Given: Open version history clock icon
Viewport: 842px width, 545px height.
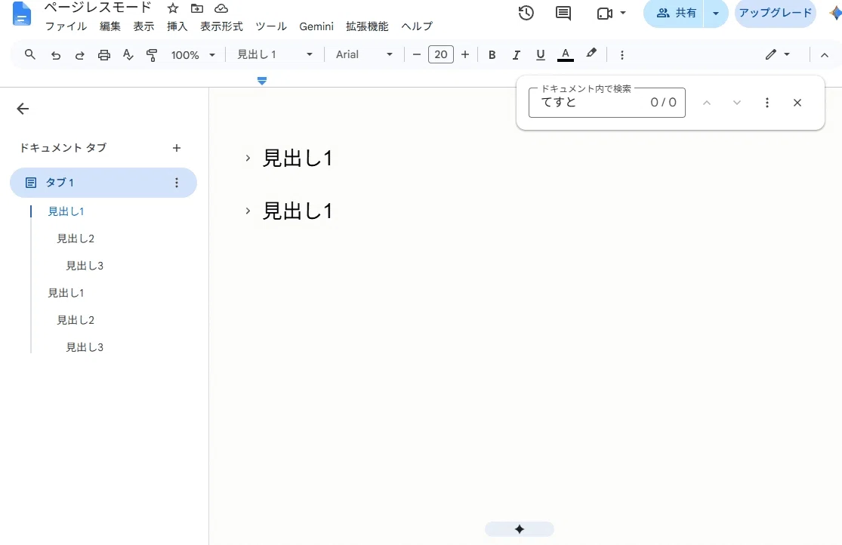Looking at the screenshot, I should pos(526,13).
